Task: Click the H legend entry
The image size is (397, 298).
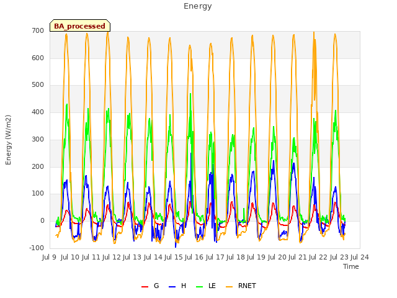Action: click(177, 286)
